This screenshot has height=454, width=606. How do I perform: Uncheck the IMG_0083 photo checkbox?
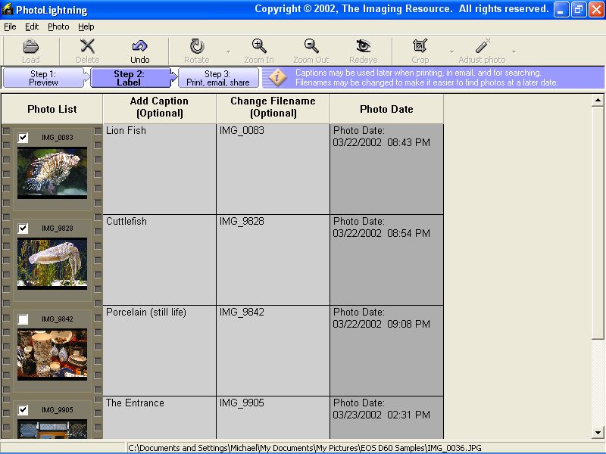tap(23, 138)
